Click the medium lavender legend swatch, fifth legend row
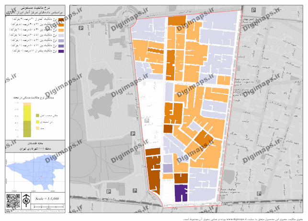The image size is (308, 221). tap(61, 41)
